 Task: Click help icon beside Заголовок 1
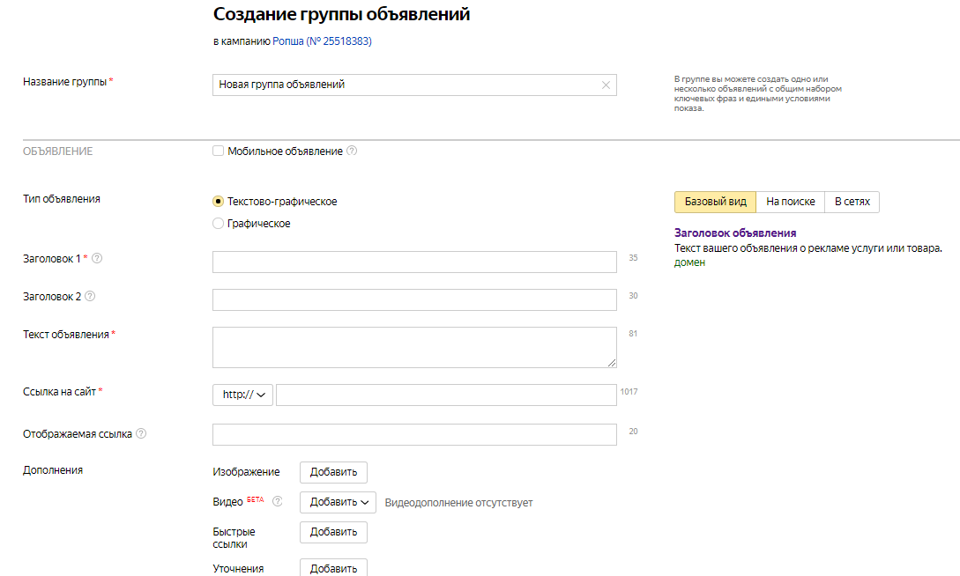coord(97,258)
